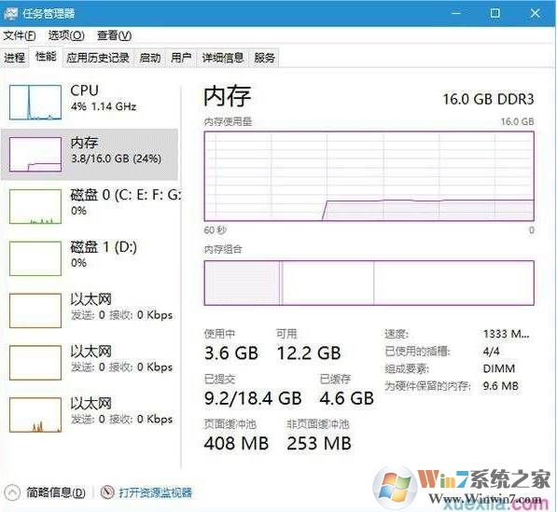Image resolution: width=557 pixels, height=512 pixels.
Task: Click the resource monitor icon at bottom
Action: tap(107, 491)
